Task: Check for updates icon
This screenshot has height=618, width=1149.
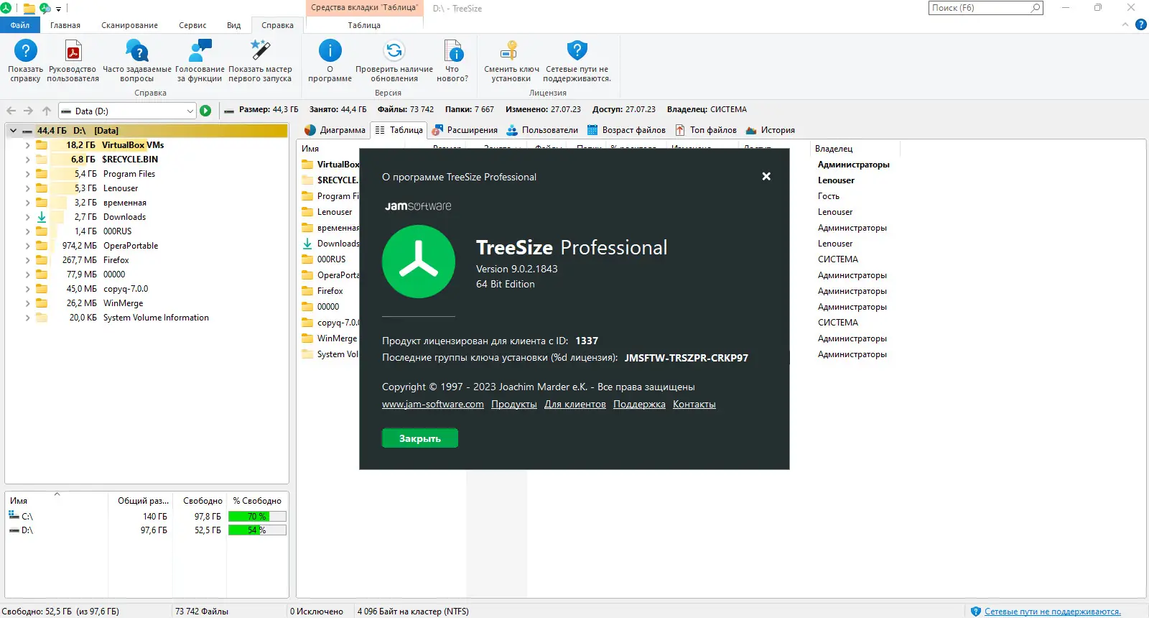Action: (394, 51)
